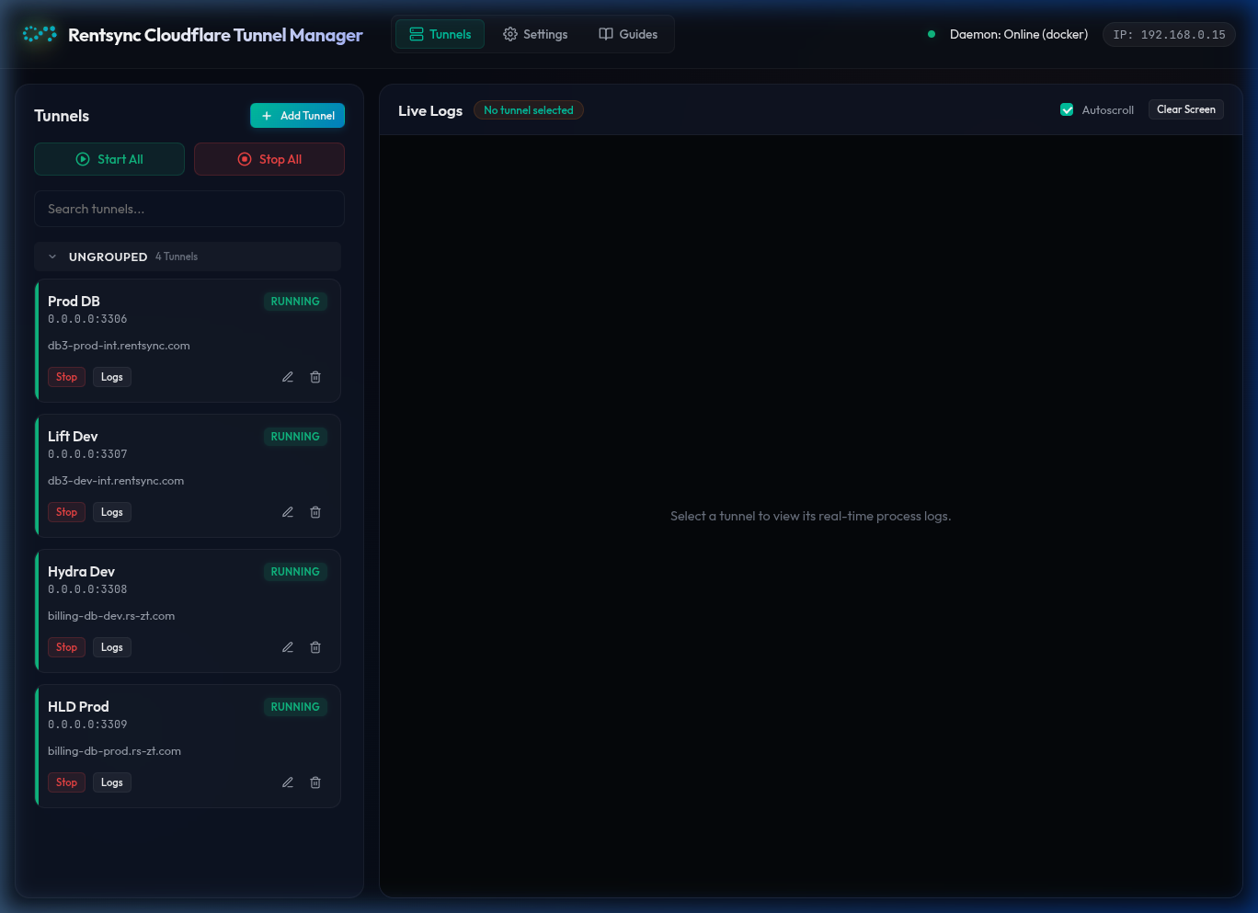Delete the HLD Prod tunnel via trash icon
This screenshot has height=913, width=1258.
coord(315,782)
